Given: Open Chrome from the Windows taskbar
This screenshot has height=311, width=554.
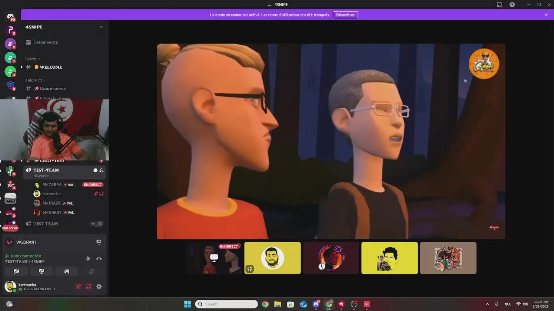Looking at the screenshot, I should tap(265, 304).
